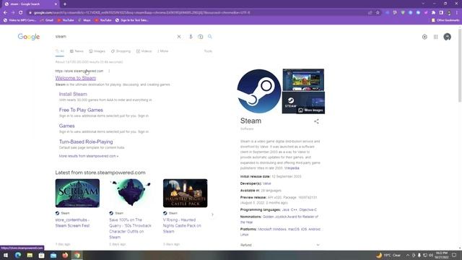The height and width of the screenshot is (260, 462).
Task: Switch to the Shopping tab
Action: (x=121, y=51)
